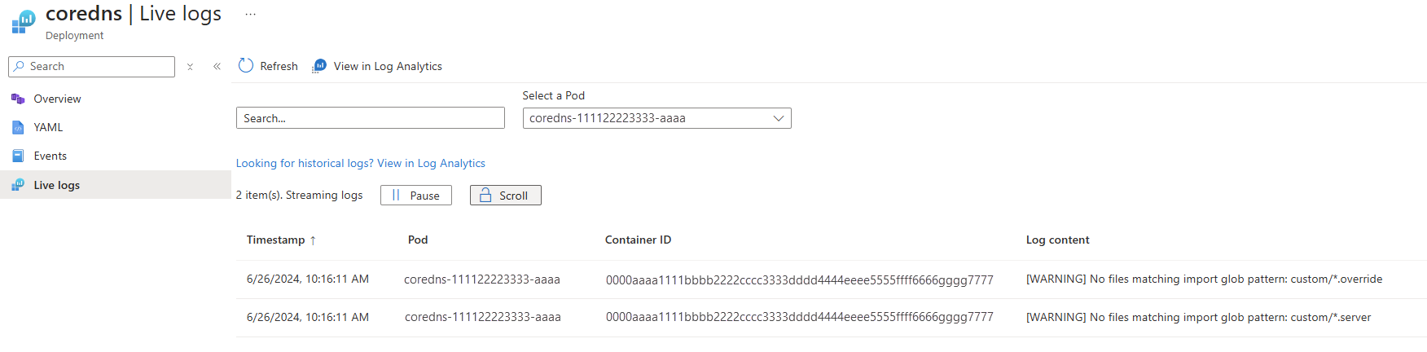1427x352 pixels.
Task: Open the ellipsis more options menu
Action: coord(250,14)
